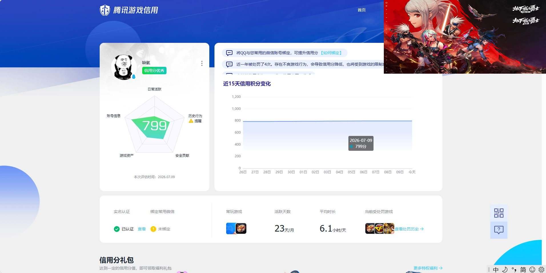Click the 信用分礼包 section heading
The image size is (546, 273).
(x=117, y=260)
